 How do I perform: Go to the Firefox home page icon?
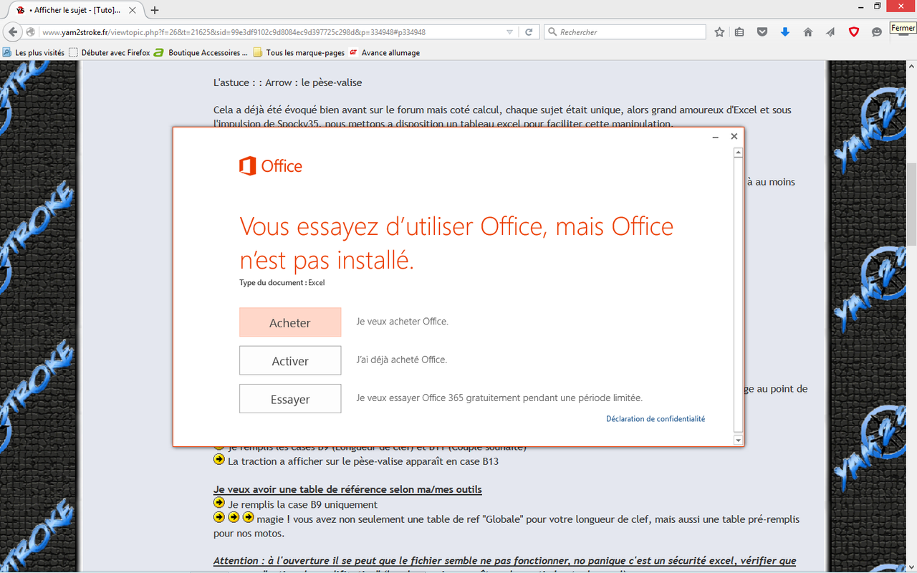808,32
